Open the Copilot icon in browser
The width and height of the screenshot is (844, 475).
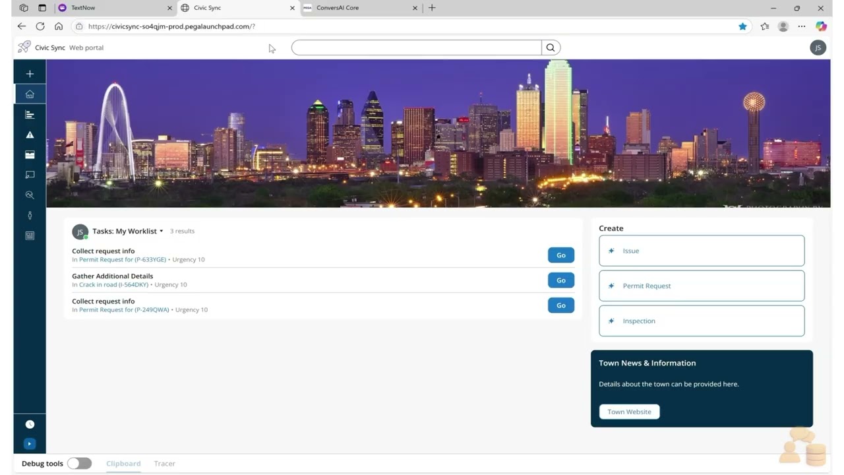click(821, 26)
